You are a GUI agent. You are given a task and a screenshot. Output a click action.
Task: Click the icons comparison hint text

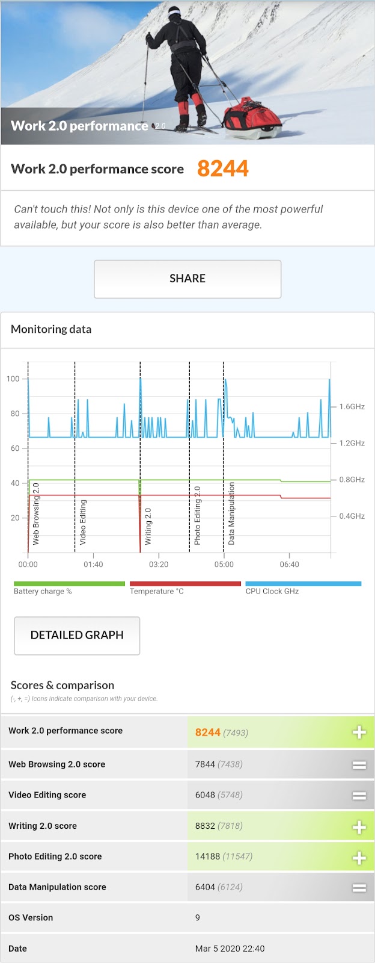(x=84, y=699)
